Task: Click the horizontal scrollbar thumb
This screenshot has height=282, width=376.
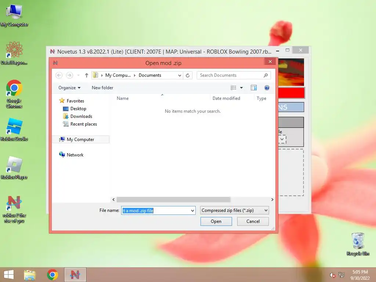Action: 173,199
